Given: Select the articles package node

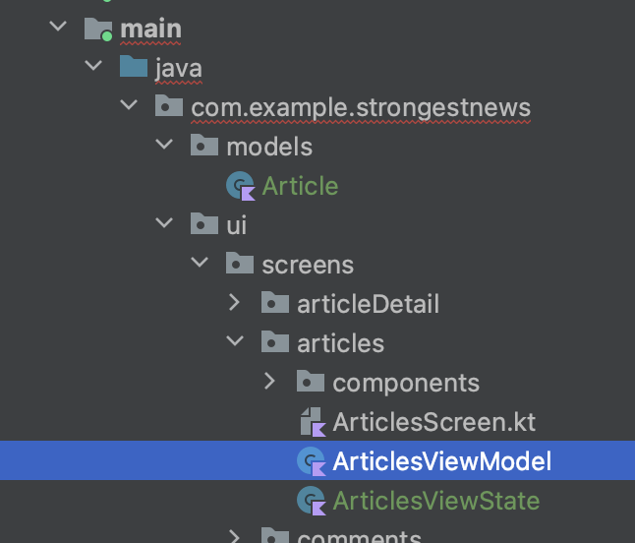Looking at the screenshot, I should point(340,343).
